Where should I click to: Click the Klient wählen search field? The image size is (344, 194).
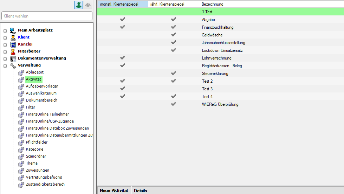click(47, 16)
